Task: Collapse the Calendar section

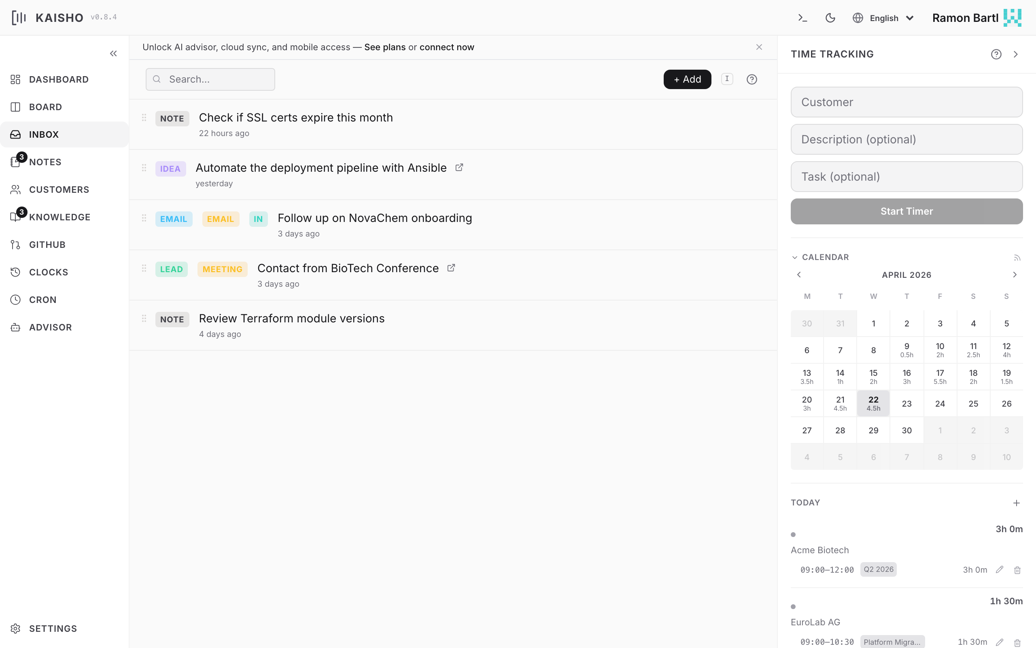Action: (x=794, y=257)
